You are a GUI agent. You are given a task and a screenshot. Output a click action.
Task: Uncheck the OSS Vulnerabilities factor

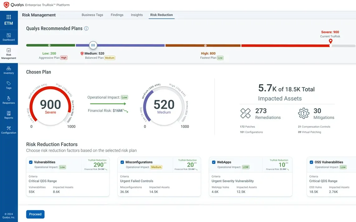311,162
